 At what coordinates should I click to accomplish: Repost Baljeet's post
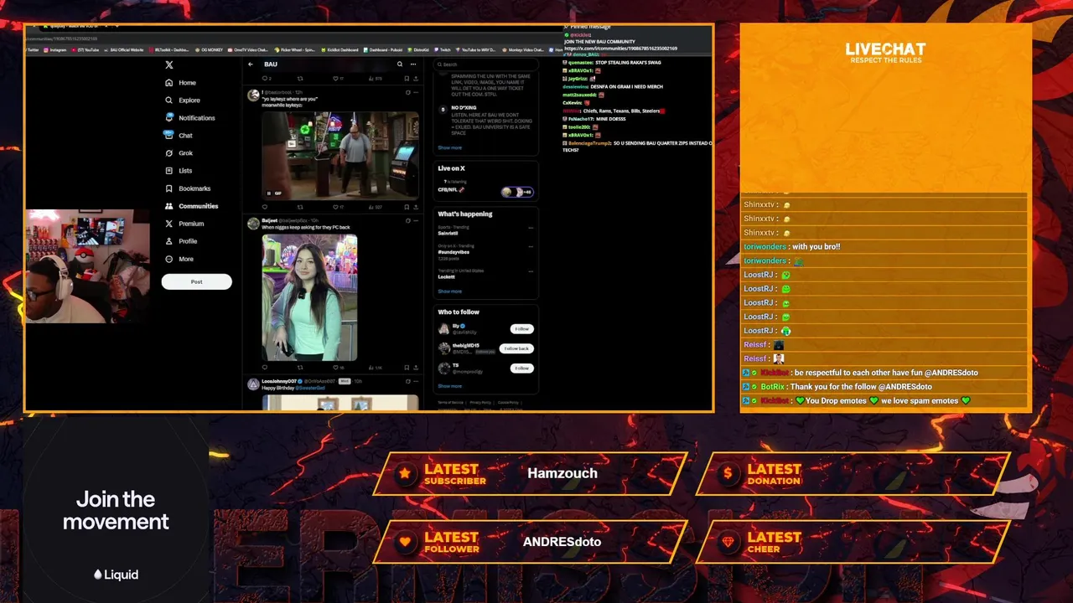(300, 368)
